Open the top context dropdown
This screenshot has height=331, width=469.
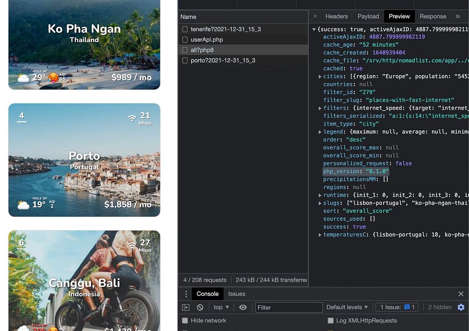[221, 308]
